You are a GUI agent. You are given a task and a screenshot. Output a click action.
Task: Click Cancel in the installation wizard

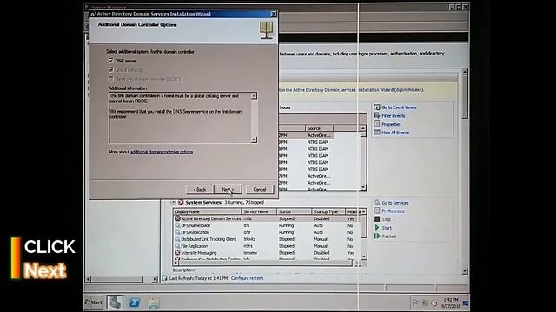coord(260,189)
